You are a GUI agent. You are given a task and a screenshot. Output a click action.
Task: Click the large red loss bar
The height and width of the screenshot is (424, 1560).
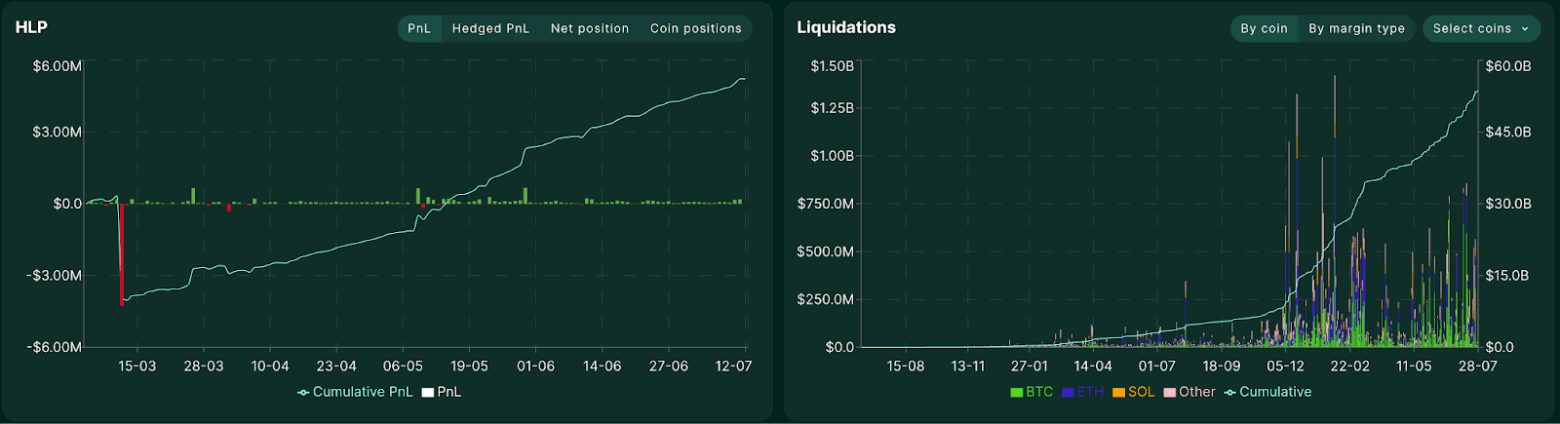click(x=122, y=254)
